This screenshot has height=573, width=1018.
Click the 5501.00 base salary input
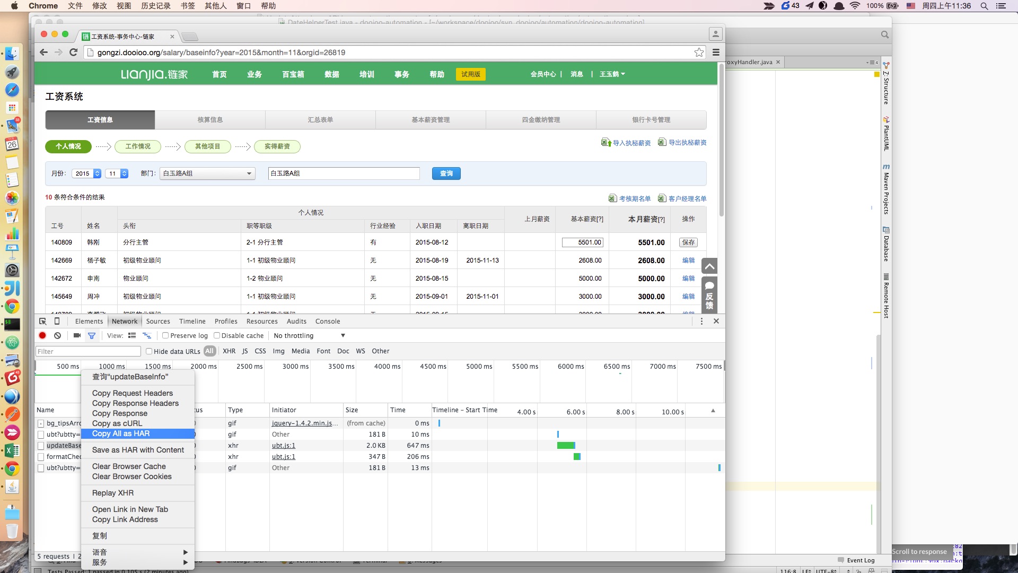582,242
